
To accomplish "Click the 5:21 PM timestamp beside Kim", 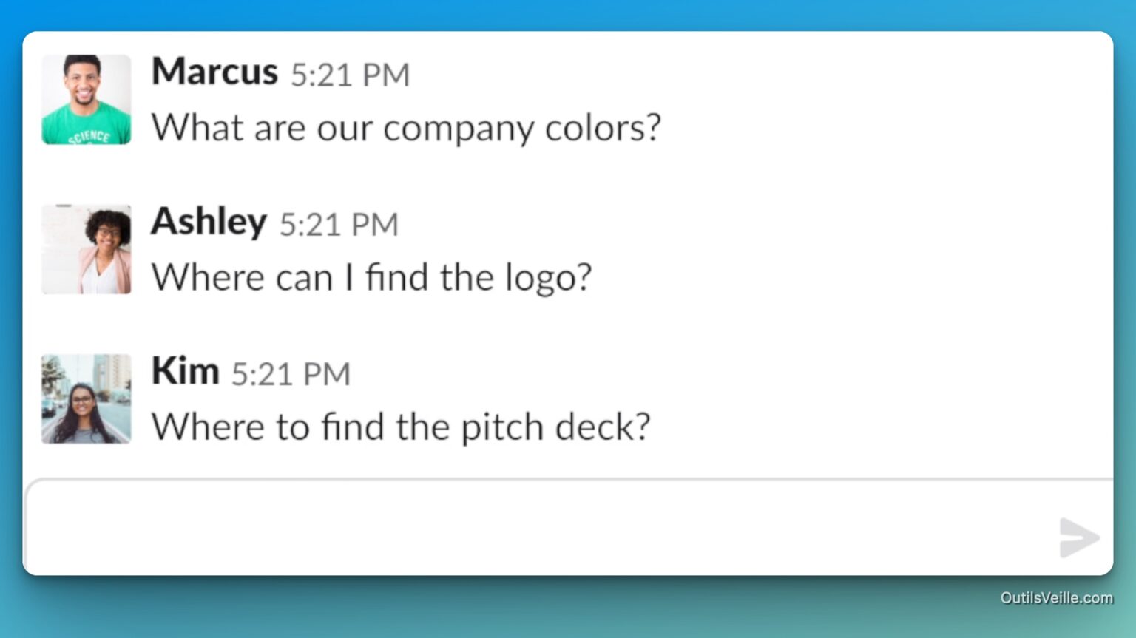I will (291, 374).
